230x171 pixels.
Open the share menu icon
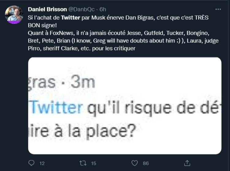(x=187, y=163)
